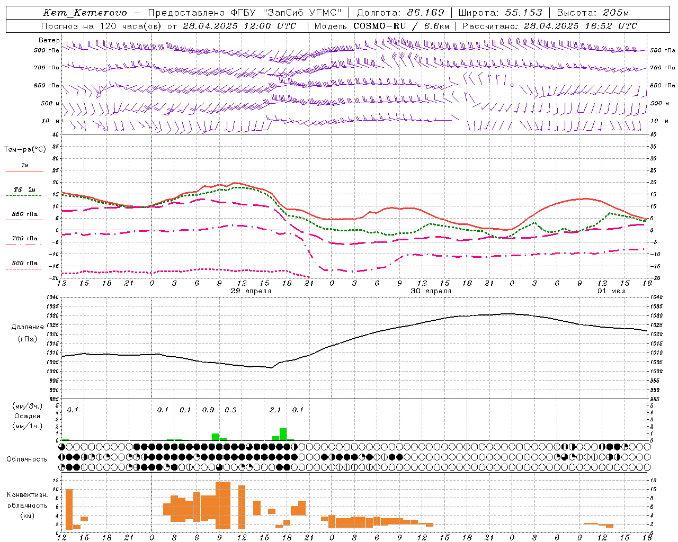Click the 'Ветер' wind panel label
The image size is (678, 542).
(49, 40)
